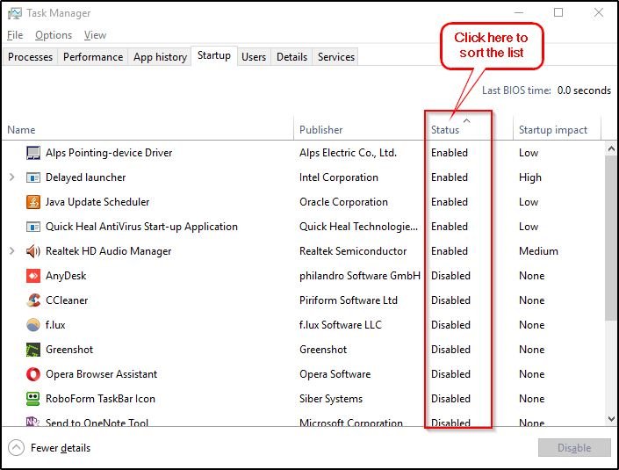Select the AnyDesk red icon

pyautogui.click(x=33, y=276)
